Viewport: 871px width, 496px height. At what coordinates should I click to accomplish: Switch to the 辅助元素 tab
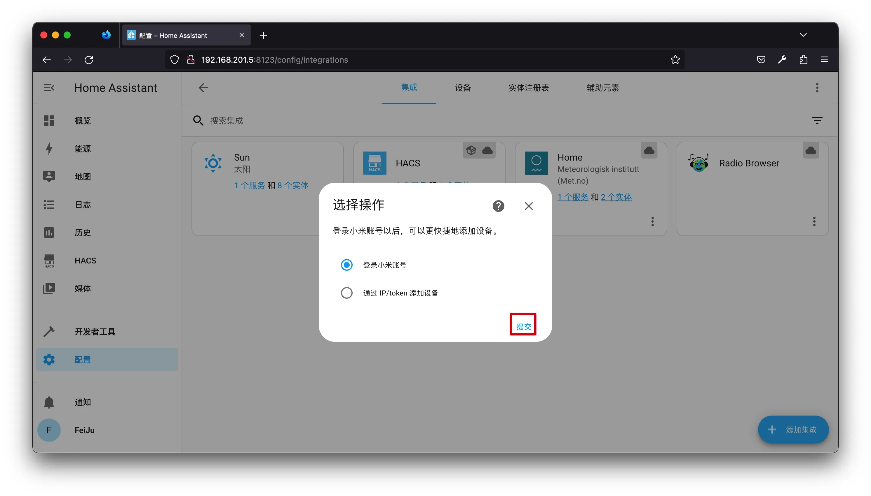click(602, 87)
